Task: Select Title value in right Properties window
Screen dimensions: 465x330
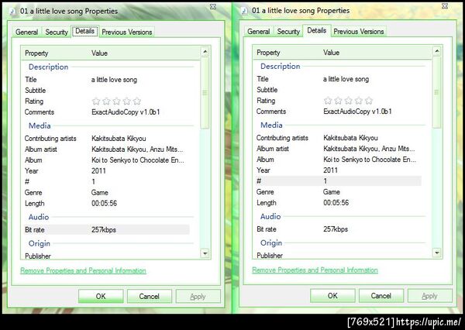Action: tap(346, 79)
